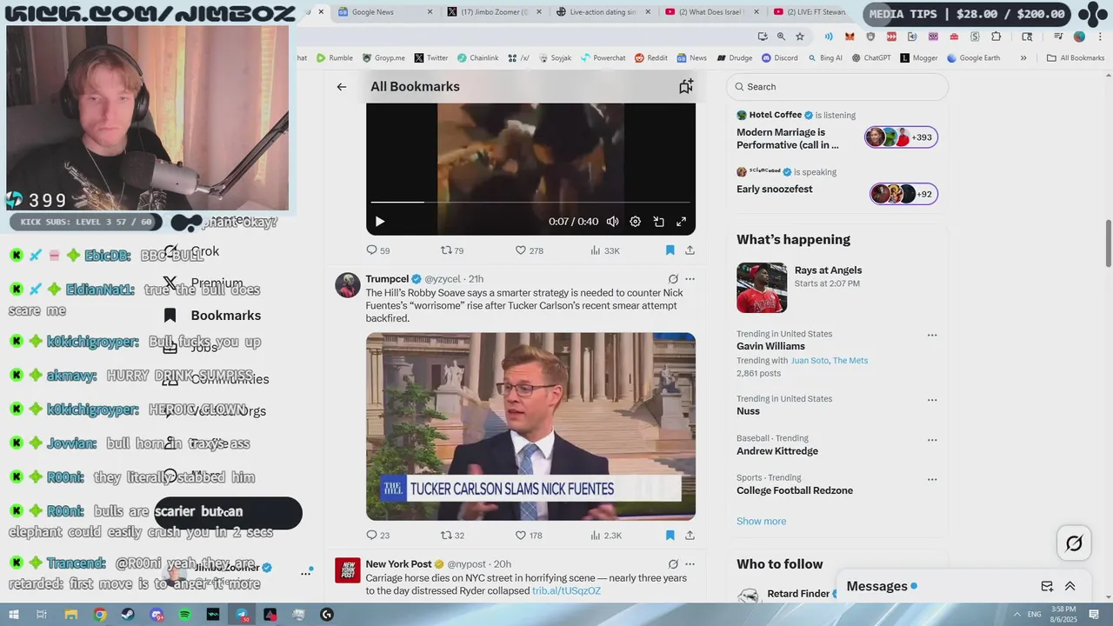This screenshot has width=1113, height=626.
Task: Remove bookmark on Trumpcel's post
Action: click(x=670, y=536)
